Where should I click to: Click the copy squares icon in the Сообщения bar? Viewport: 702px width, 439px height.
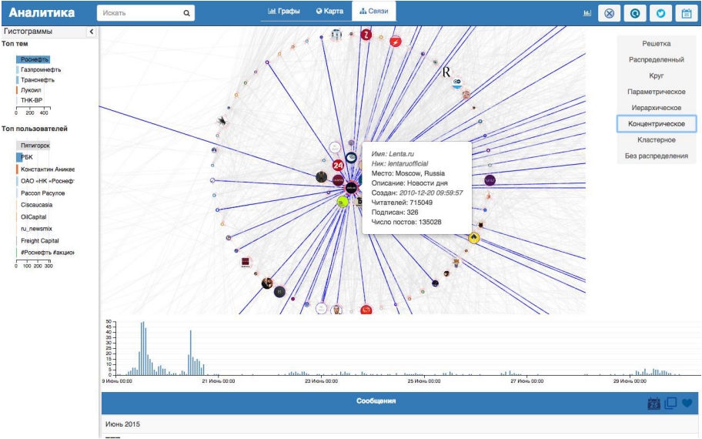click(670, 403)
